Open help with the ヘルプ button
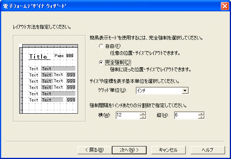 pos(208,150)
